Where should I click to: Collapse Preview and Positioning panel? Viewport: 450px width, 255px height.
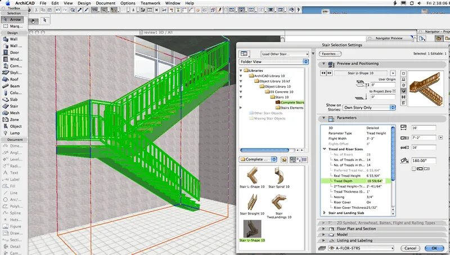[324, 64]
